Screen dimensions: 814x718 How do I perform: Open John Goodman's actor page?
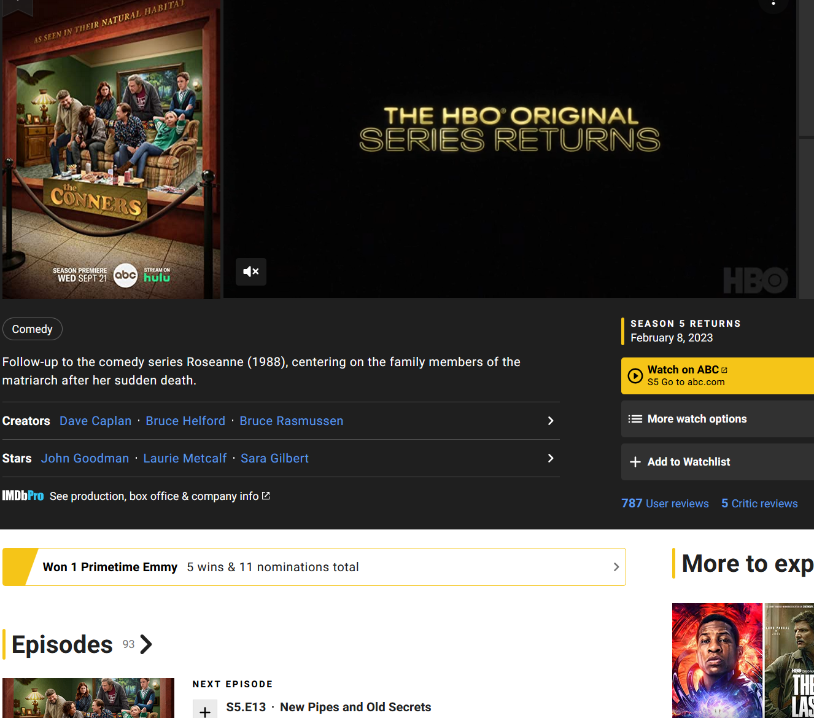pyautogui.click(x=85, y=458)
